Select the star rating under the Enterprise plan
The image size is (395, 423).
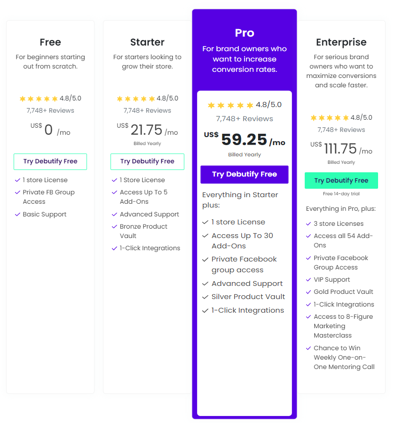pos(330,117)
